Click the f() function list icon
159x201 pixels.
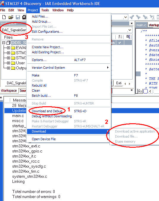[x=140, y=91]
